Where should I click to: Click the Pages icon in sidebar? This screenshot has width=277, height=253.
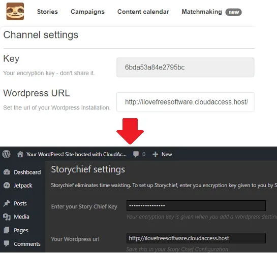point(7,230)
